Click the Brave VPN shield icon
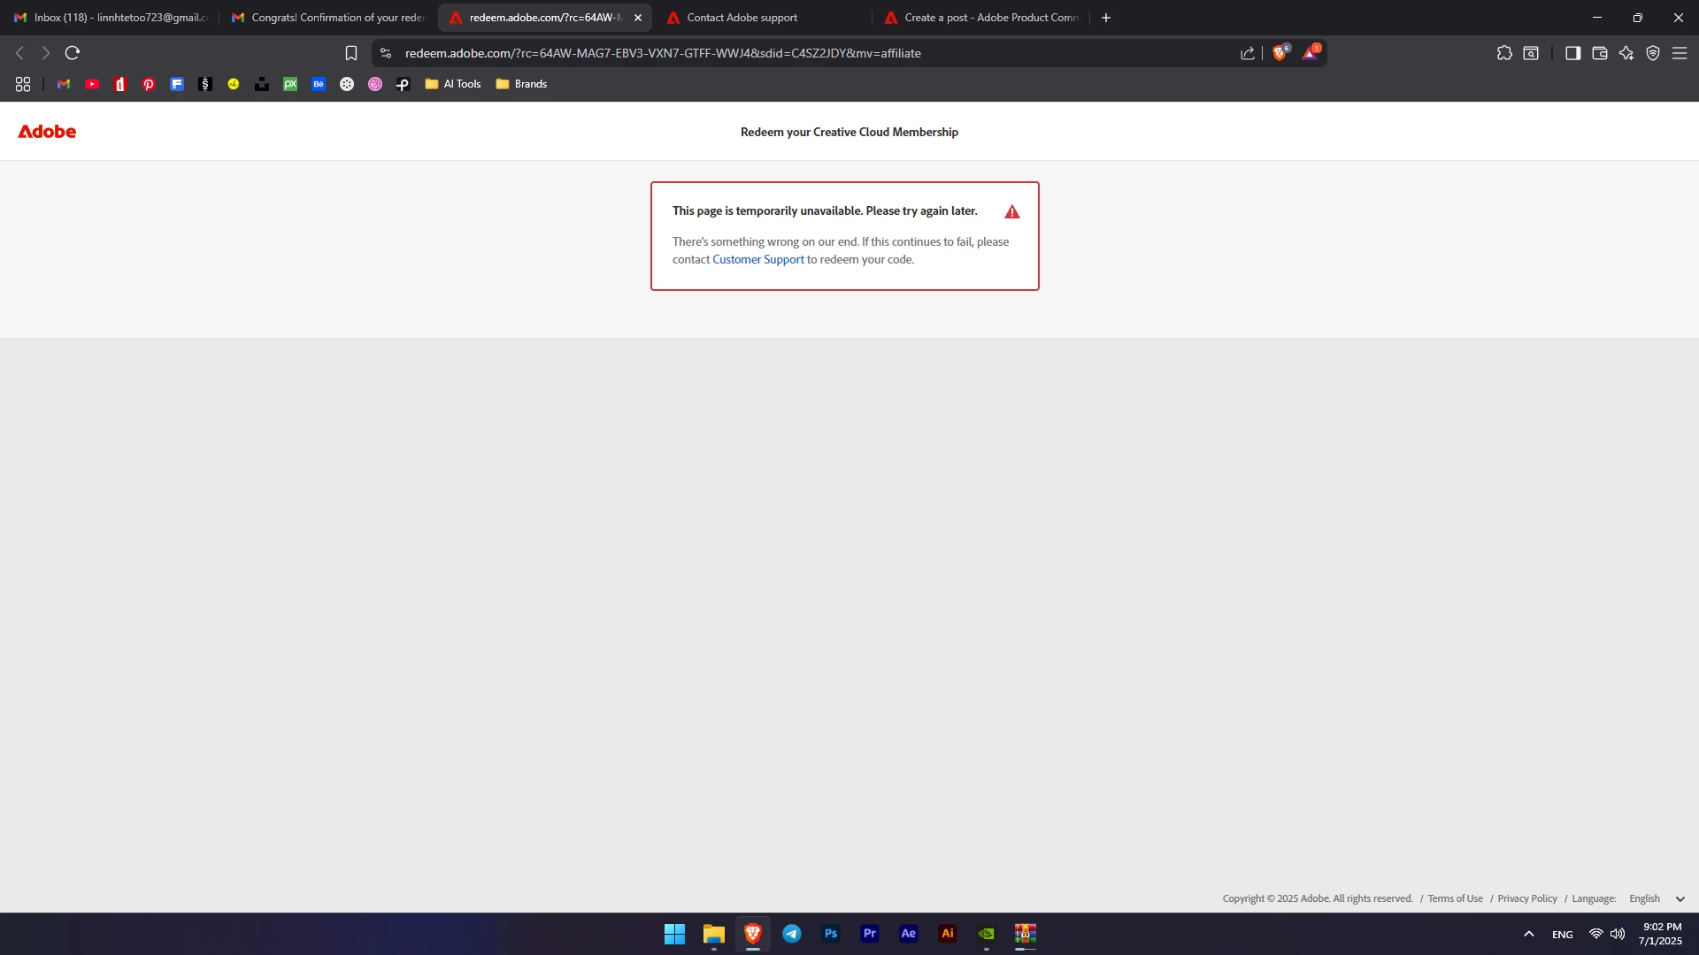The width and height of the screenshot is (1699, 955). [x=1652, y=53]
